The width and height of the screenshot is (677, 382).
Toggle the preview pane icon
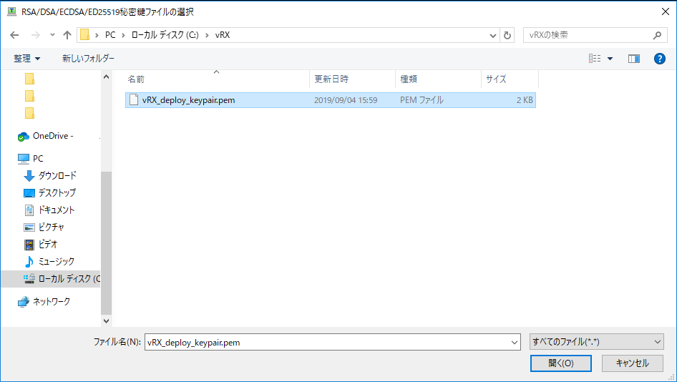click(633, 59)
